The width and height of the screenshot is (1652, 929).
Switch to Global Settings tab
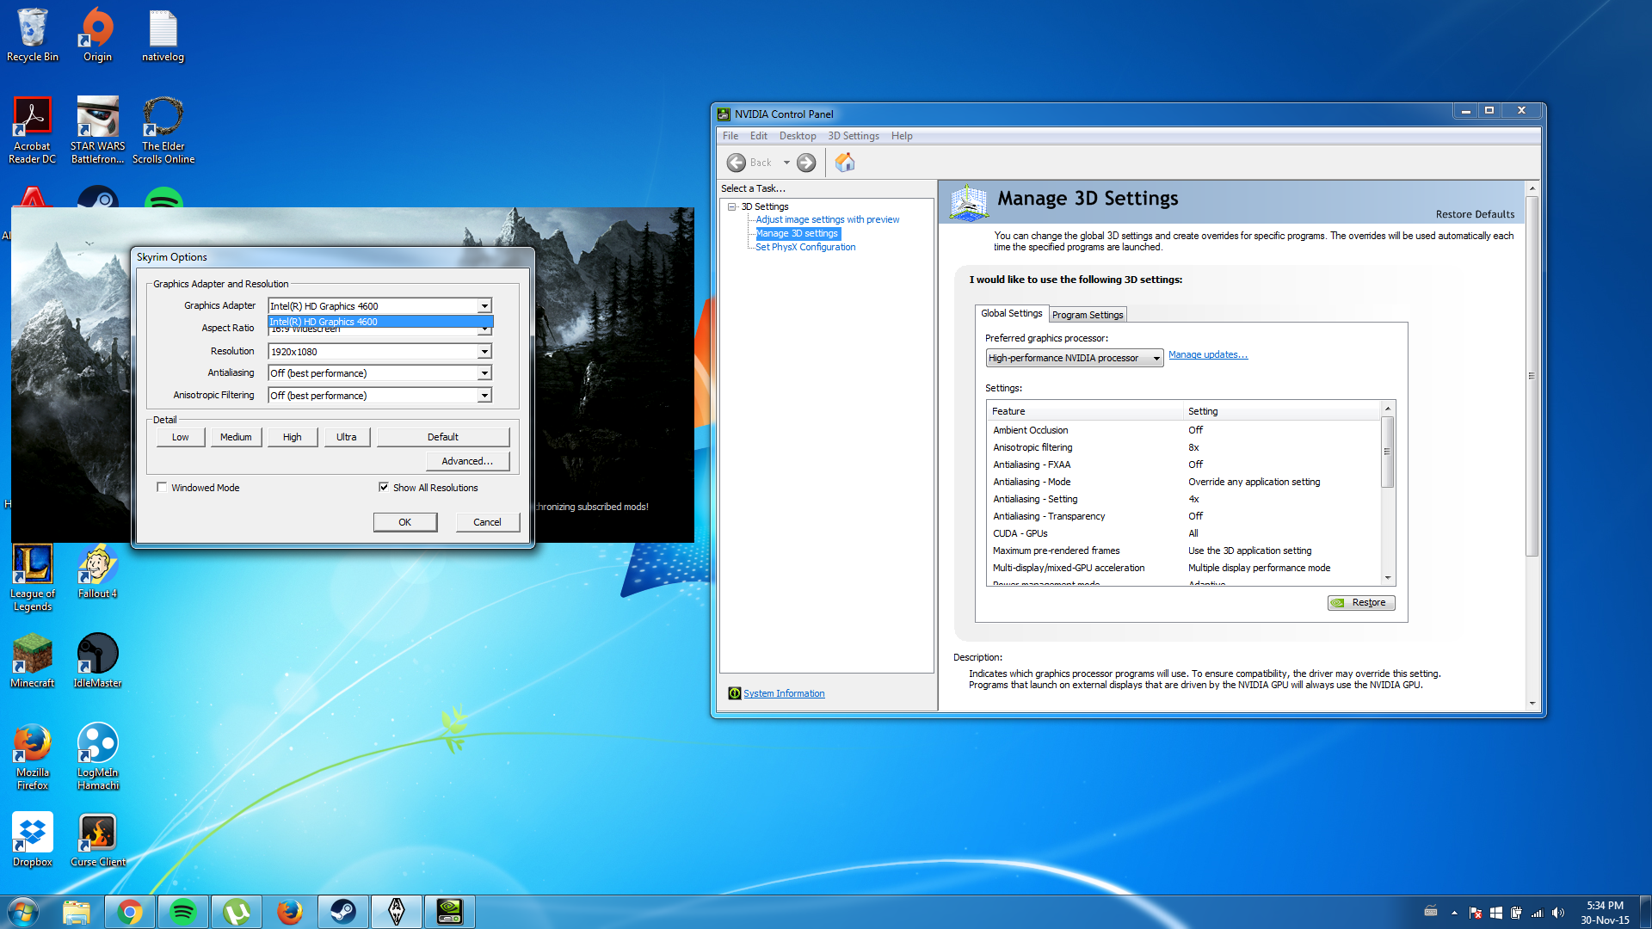coord(1012,313)
